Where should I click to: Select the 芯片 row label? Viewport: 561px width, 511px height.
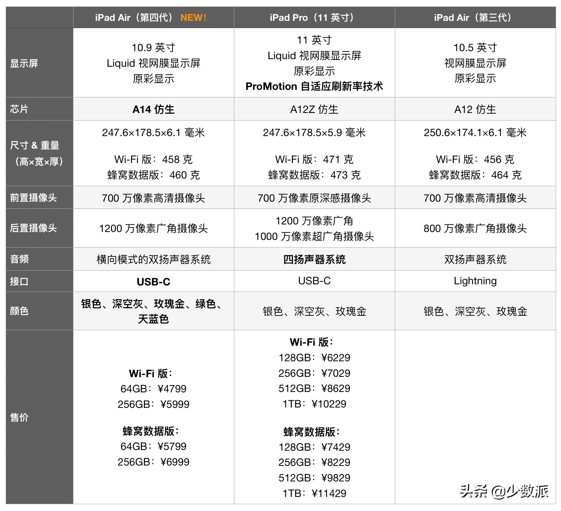(x=19, y=109)
